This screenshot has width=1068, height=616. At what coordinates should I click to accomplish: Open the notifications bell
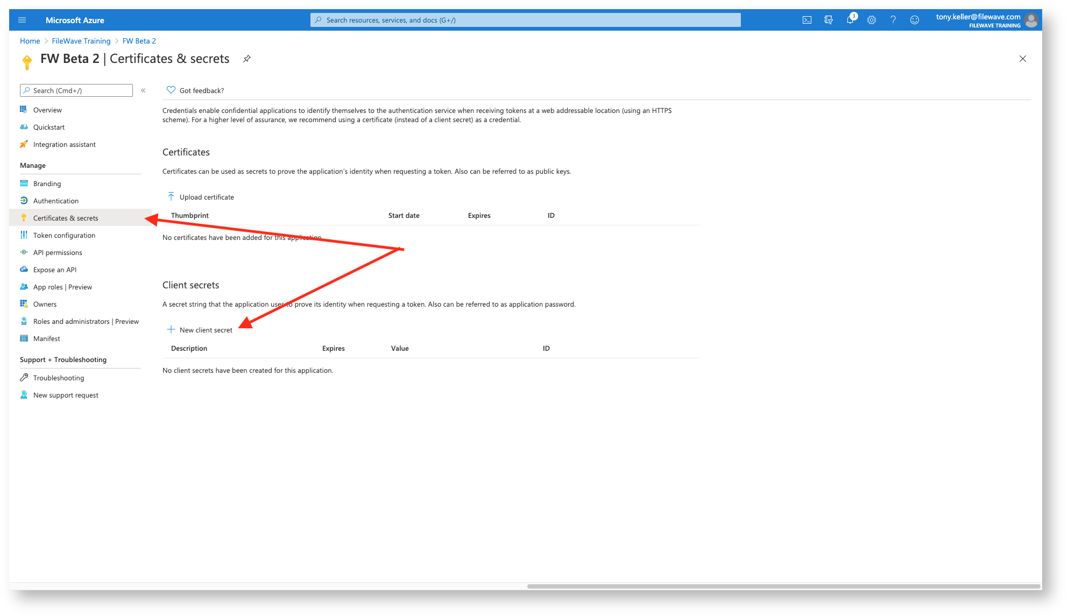pyautogui.click(x=850, y=20)
